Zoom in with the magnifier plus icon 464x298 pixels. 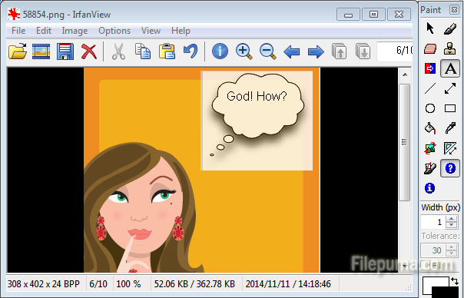244,51
